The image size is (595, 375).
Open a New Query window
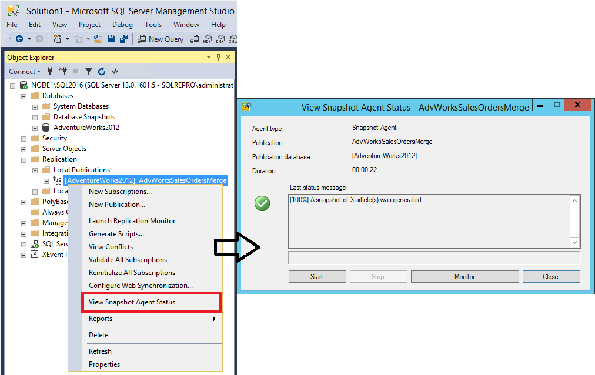pos(160,38)
